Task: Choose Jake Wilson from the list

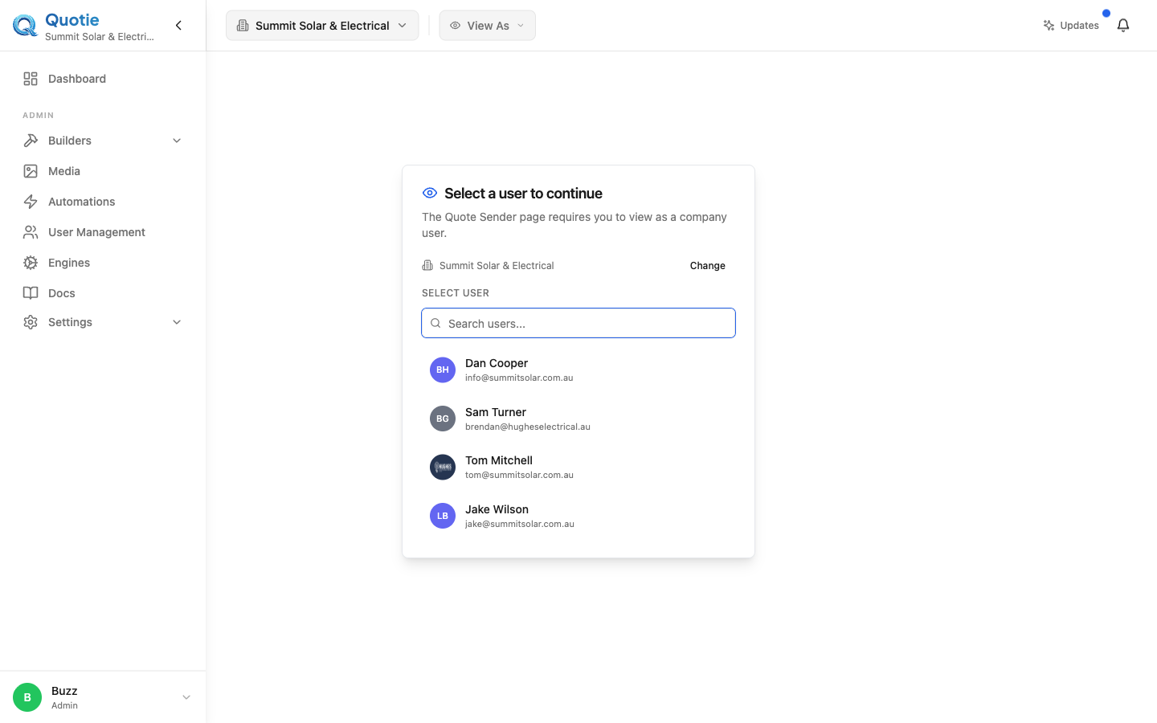Action: click(x=578, y=516)
